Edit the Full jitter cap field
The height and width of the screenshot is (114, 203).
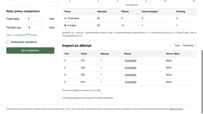click(35, 28)
